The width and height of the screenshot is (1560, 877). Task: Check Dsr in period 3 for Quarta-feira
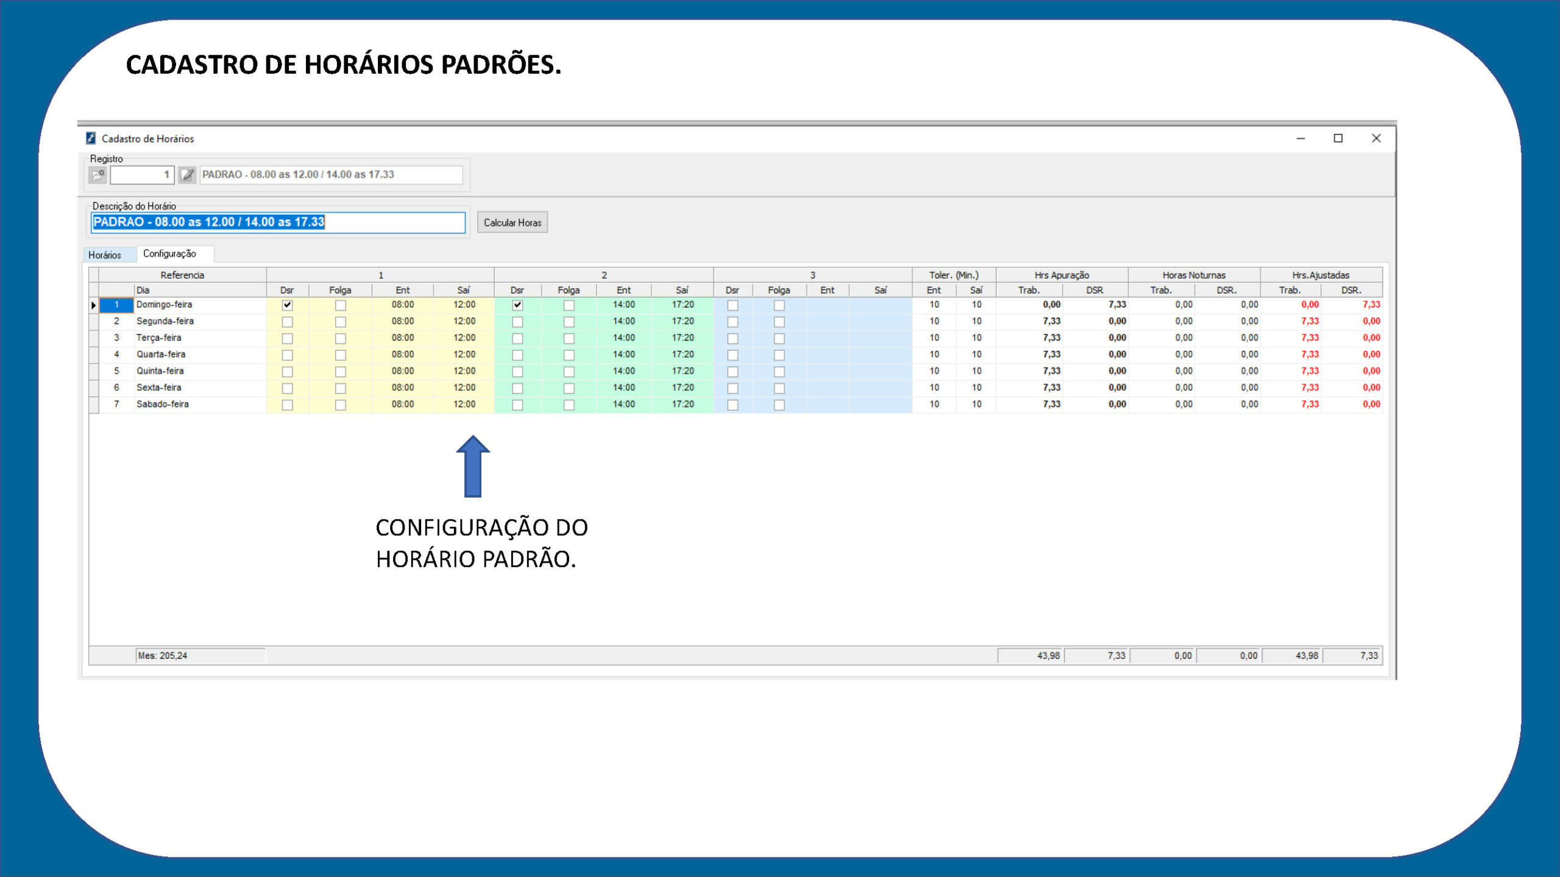point(732,355)
